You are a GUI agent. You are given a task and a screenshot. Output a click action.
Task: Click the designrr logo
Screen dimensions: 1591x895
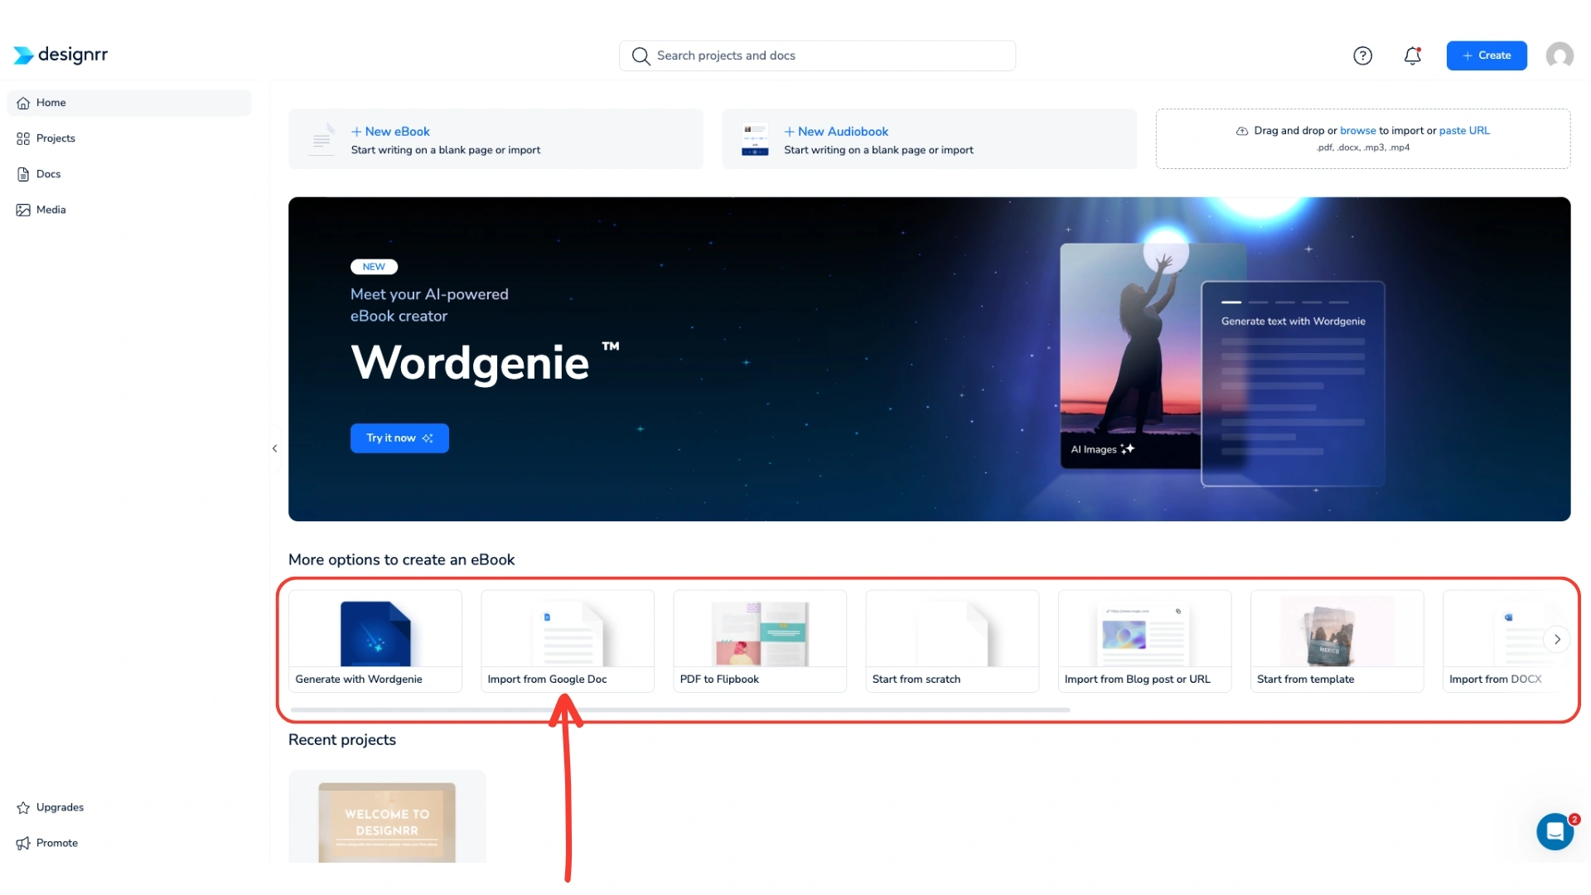coord(60,55)
